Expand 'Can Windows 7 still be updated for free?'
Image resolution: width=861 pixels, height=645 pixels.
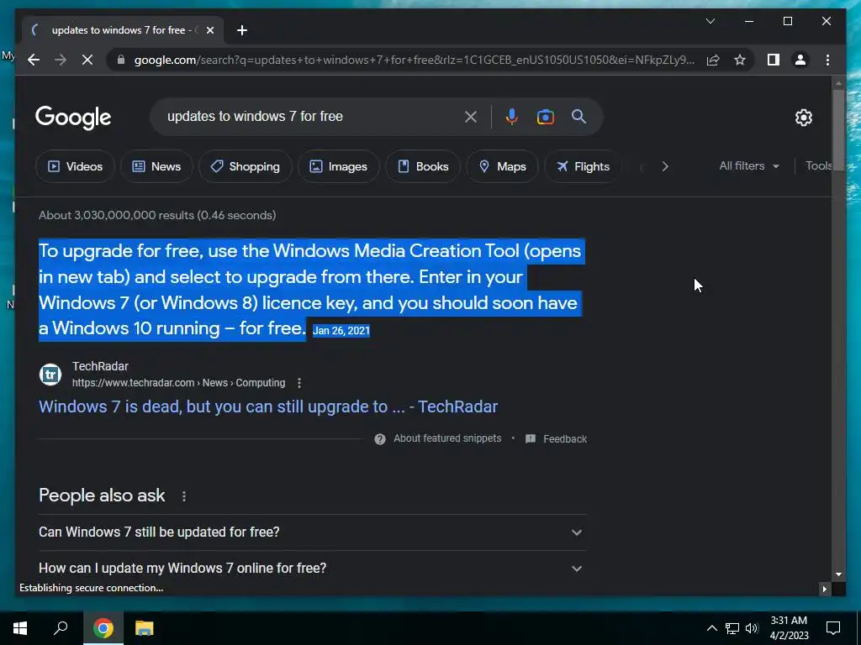click(312, 532)
